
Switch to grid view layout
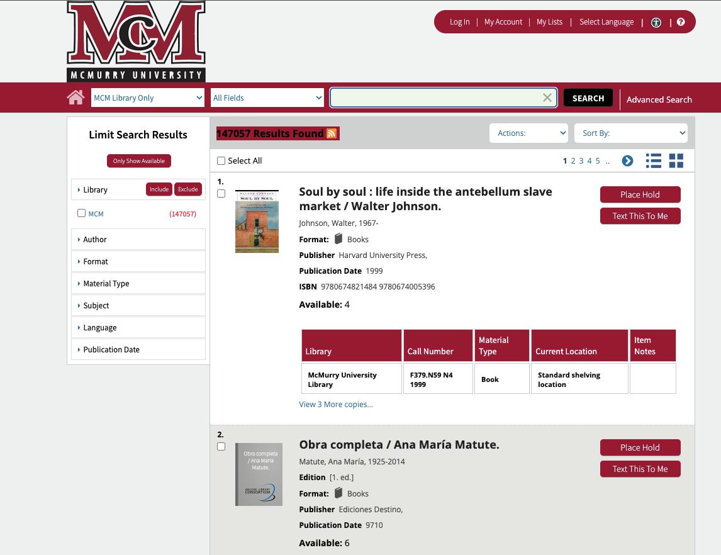tap(676, 161)
